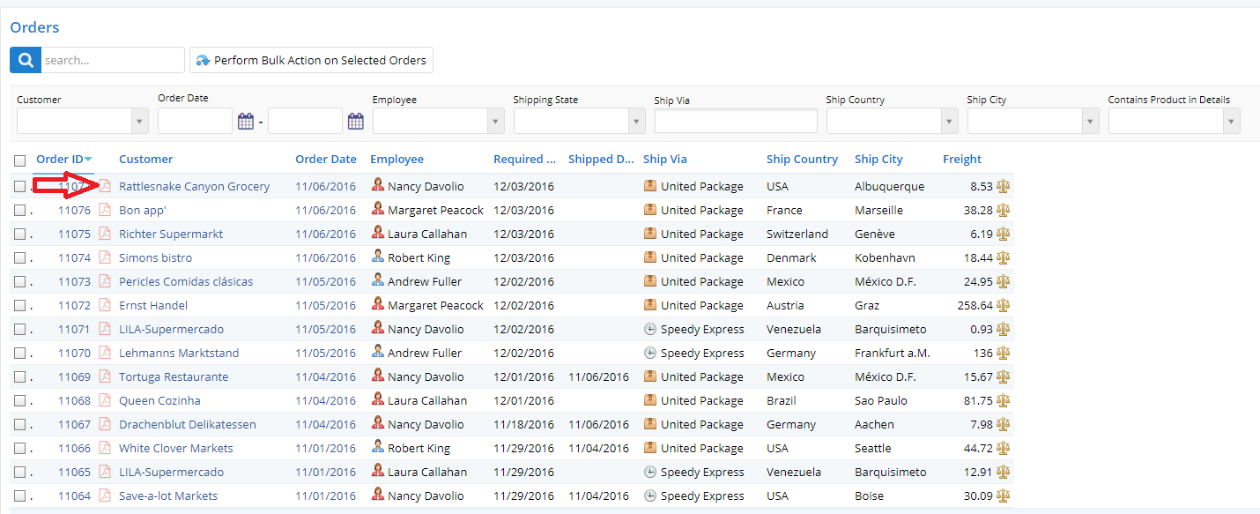Image resolution: width=1260 pixels, height=514 pixels.
Task: Expand the Ship Country filter dropdown
Action: point(949,121)
